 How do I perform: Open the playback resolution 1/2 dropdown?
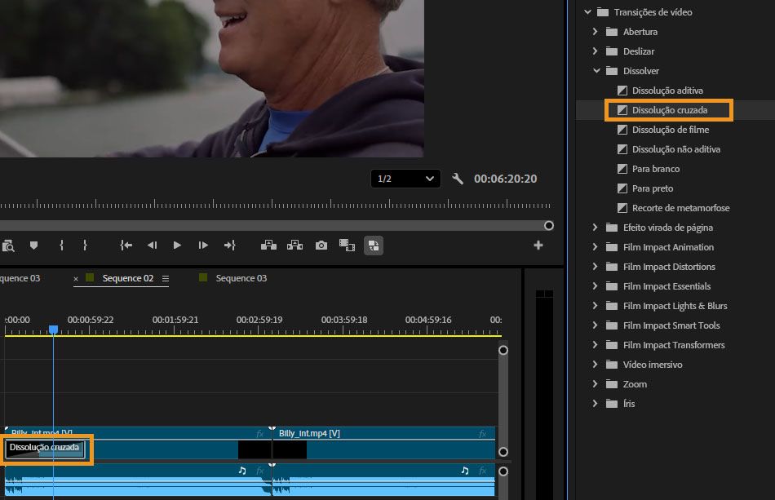tap(405, 179)
